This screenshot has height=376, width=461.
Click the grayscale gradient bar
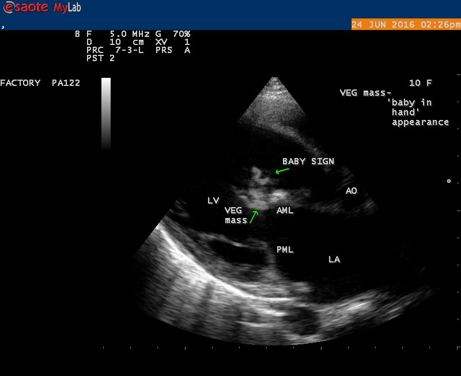106,114
